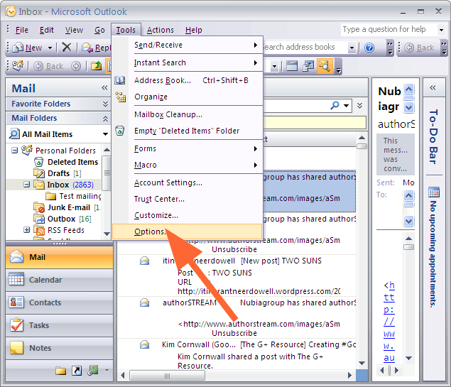The width and height of the screenshot is (451, 387).
Task: Click the Reply toolbar icon
Action: pos(96,48)
